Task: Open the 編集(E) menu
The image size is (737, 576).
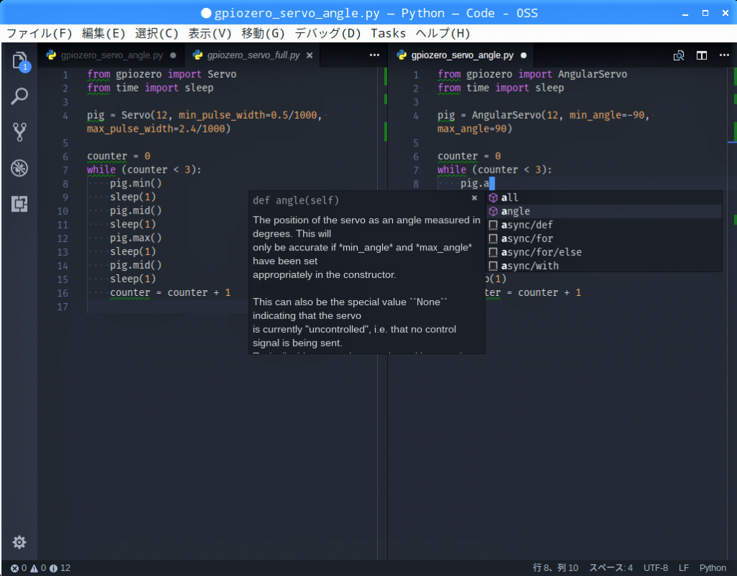Action: pyautogui.click(x=104, y=33)
